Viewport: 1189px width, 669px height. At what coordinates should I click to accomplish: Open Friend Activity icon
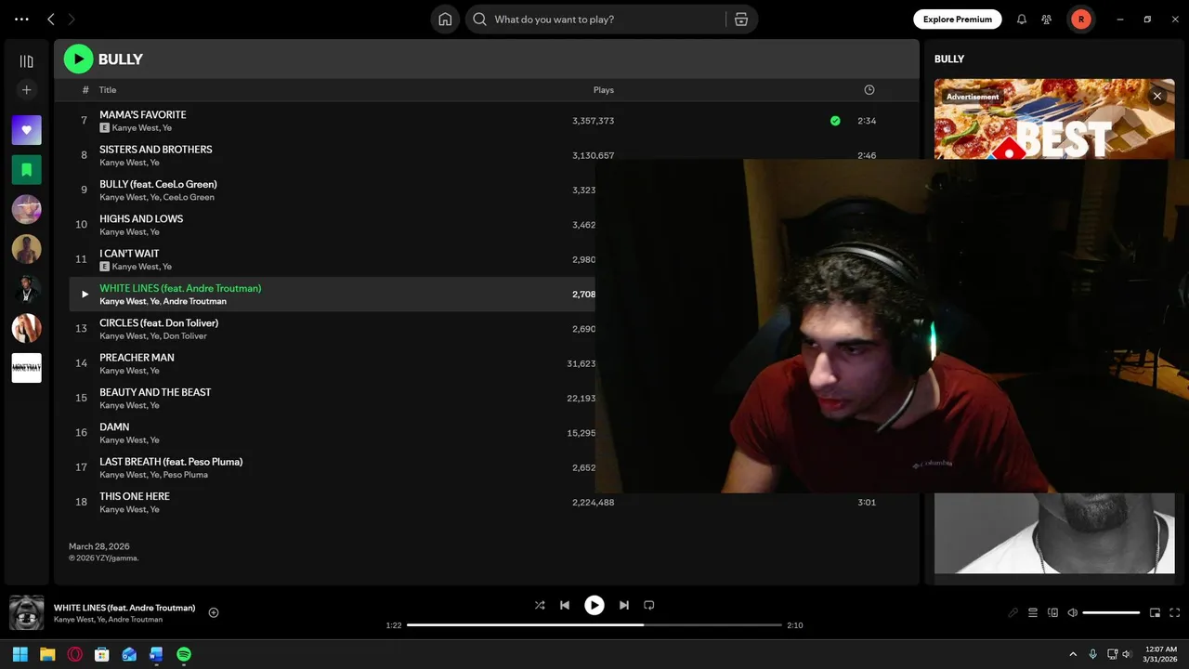[1047, 19]
